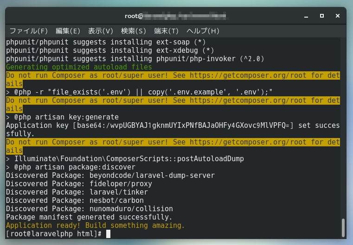Open the ファイル(F) menu
Viewport: 353px width, 245px height.
(29, 31)
